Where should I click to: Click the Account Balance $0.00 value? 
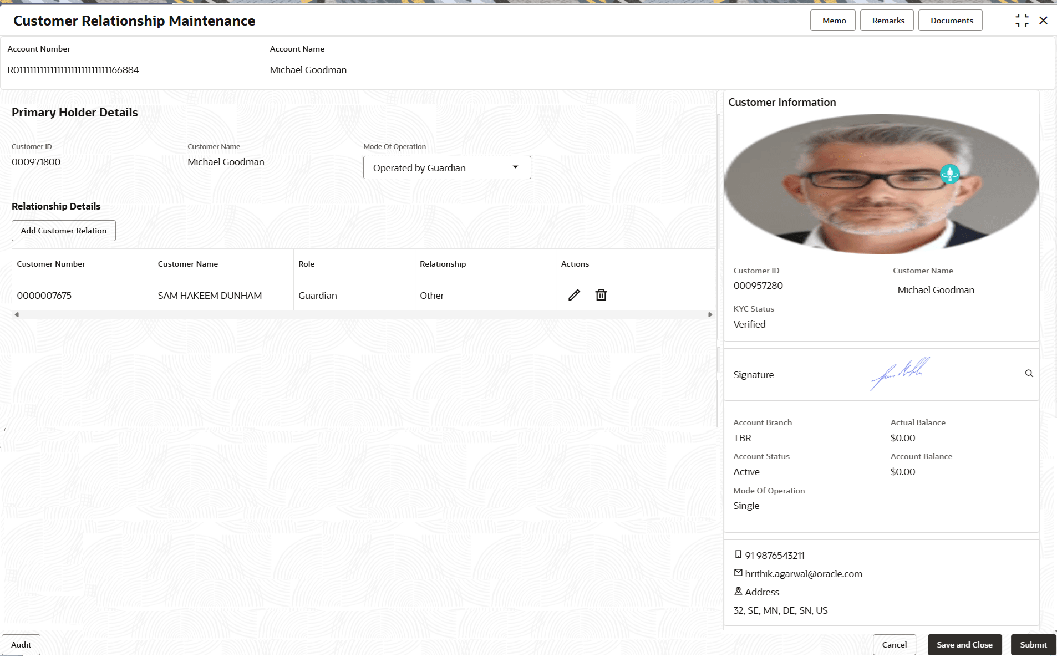[x=903, y=472]
